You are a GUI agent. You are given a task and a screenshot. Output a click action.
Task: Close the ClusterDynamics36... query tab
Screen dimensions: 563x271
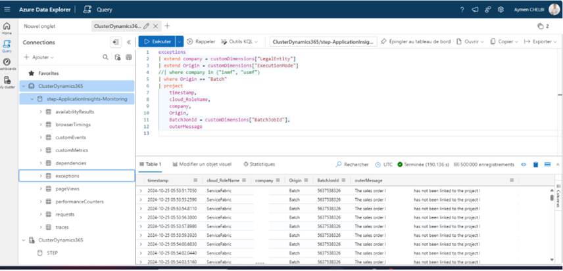pos(155,26)
